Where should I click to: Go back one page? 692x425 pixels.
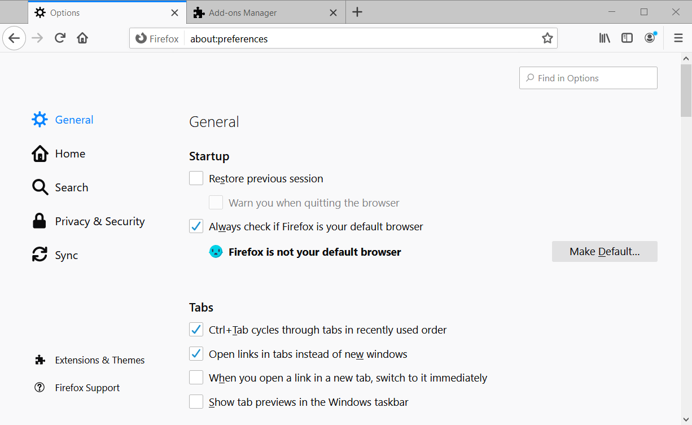14,38
